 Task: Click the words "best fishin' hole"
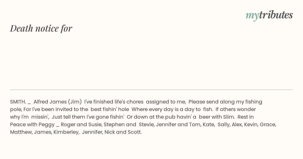(110, 109)
